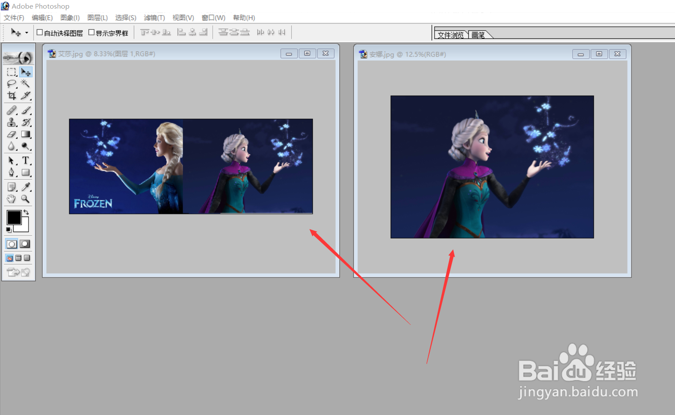
Task: Choose Full Screen mode
Action: [x=27, y=258]
